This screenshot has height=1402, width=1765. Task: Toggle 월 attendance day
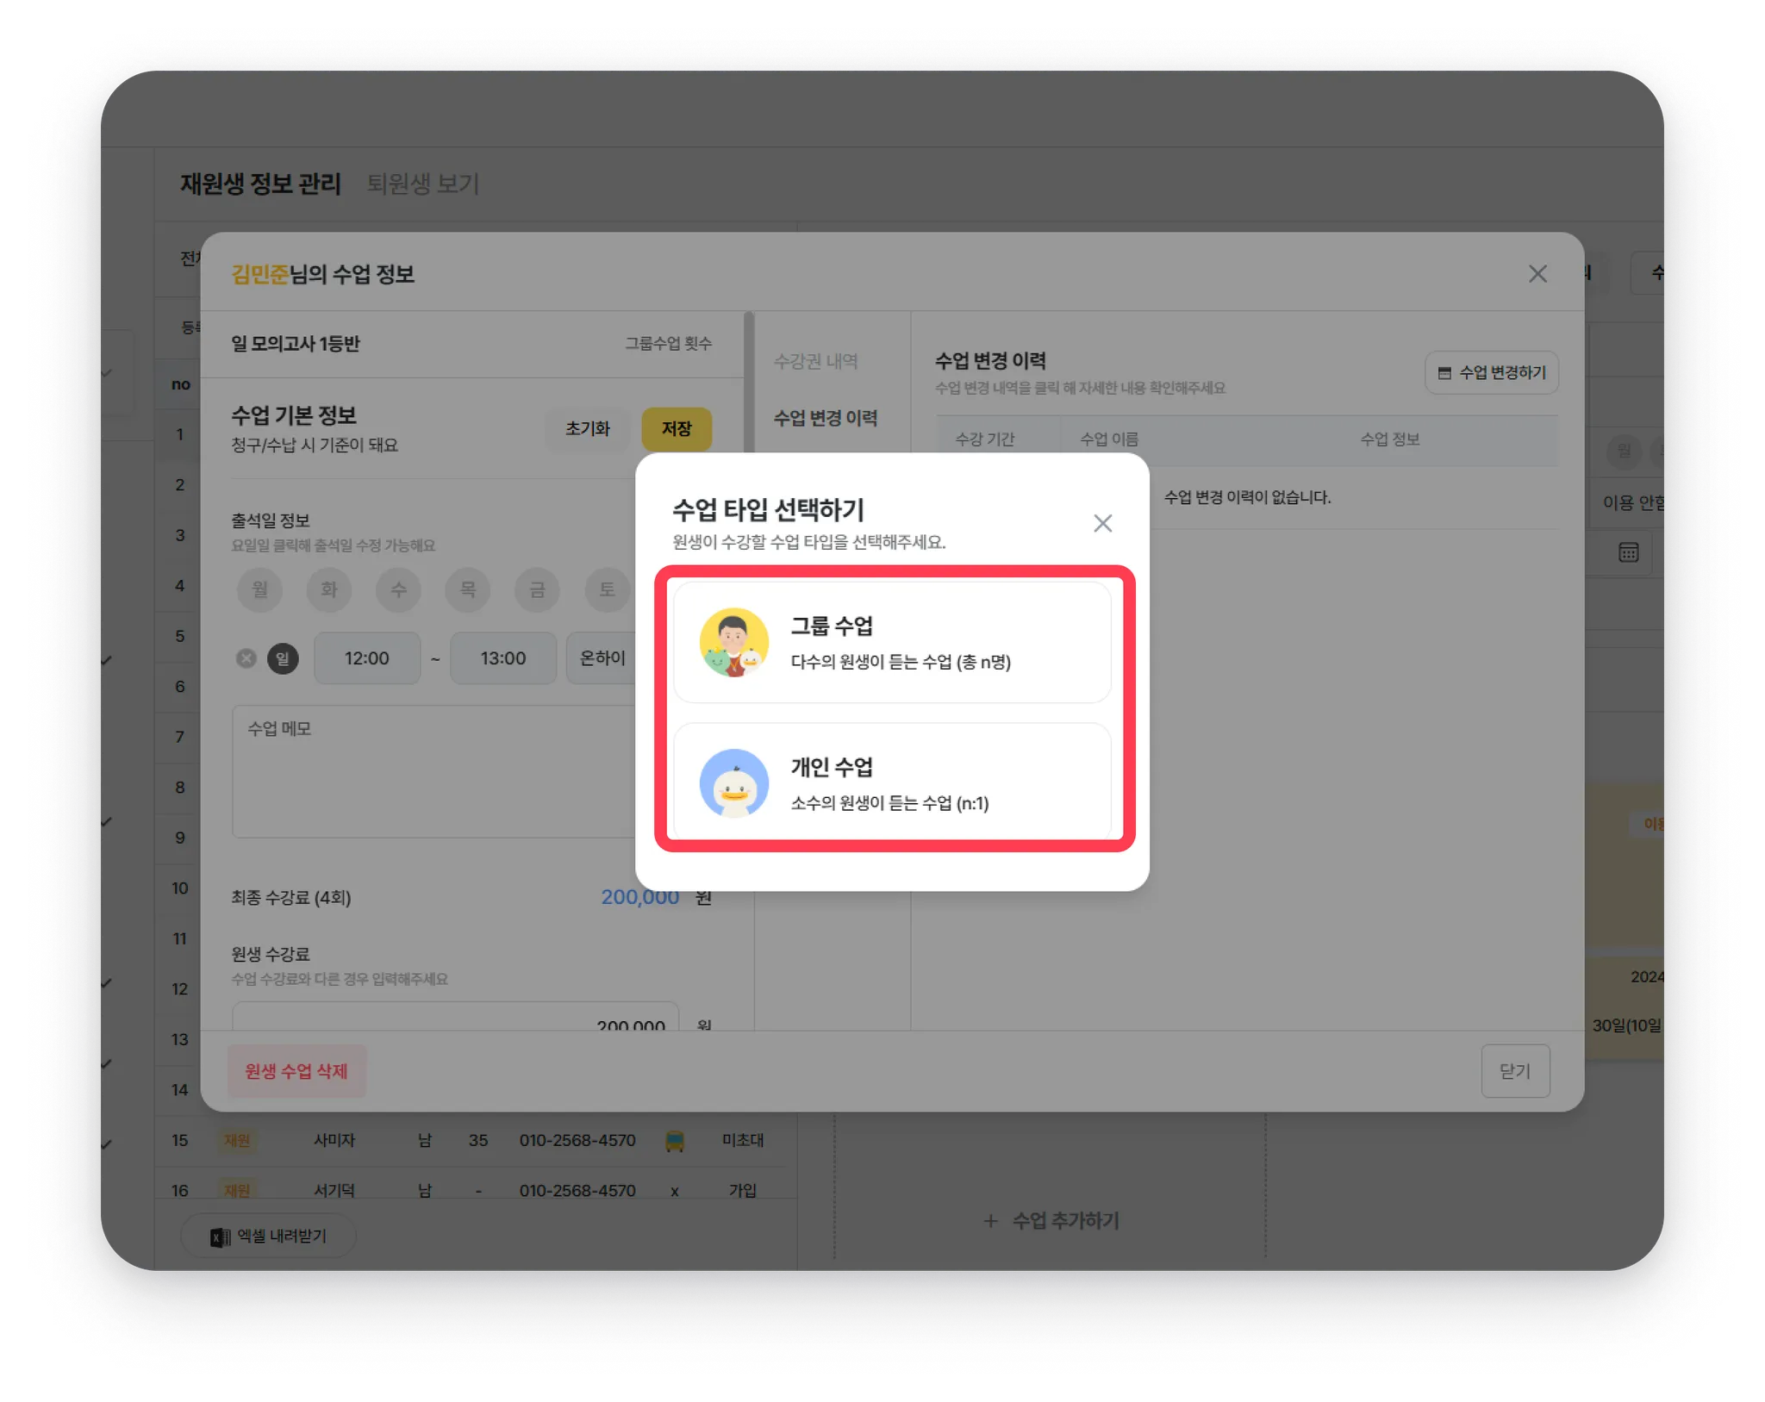coord(259,589)
